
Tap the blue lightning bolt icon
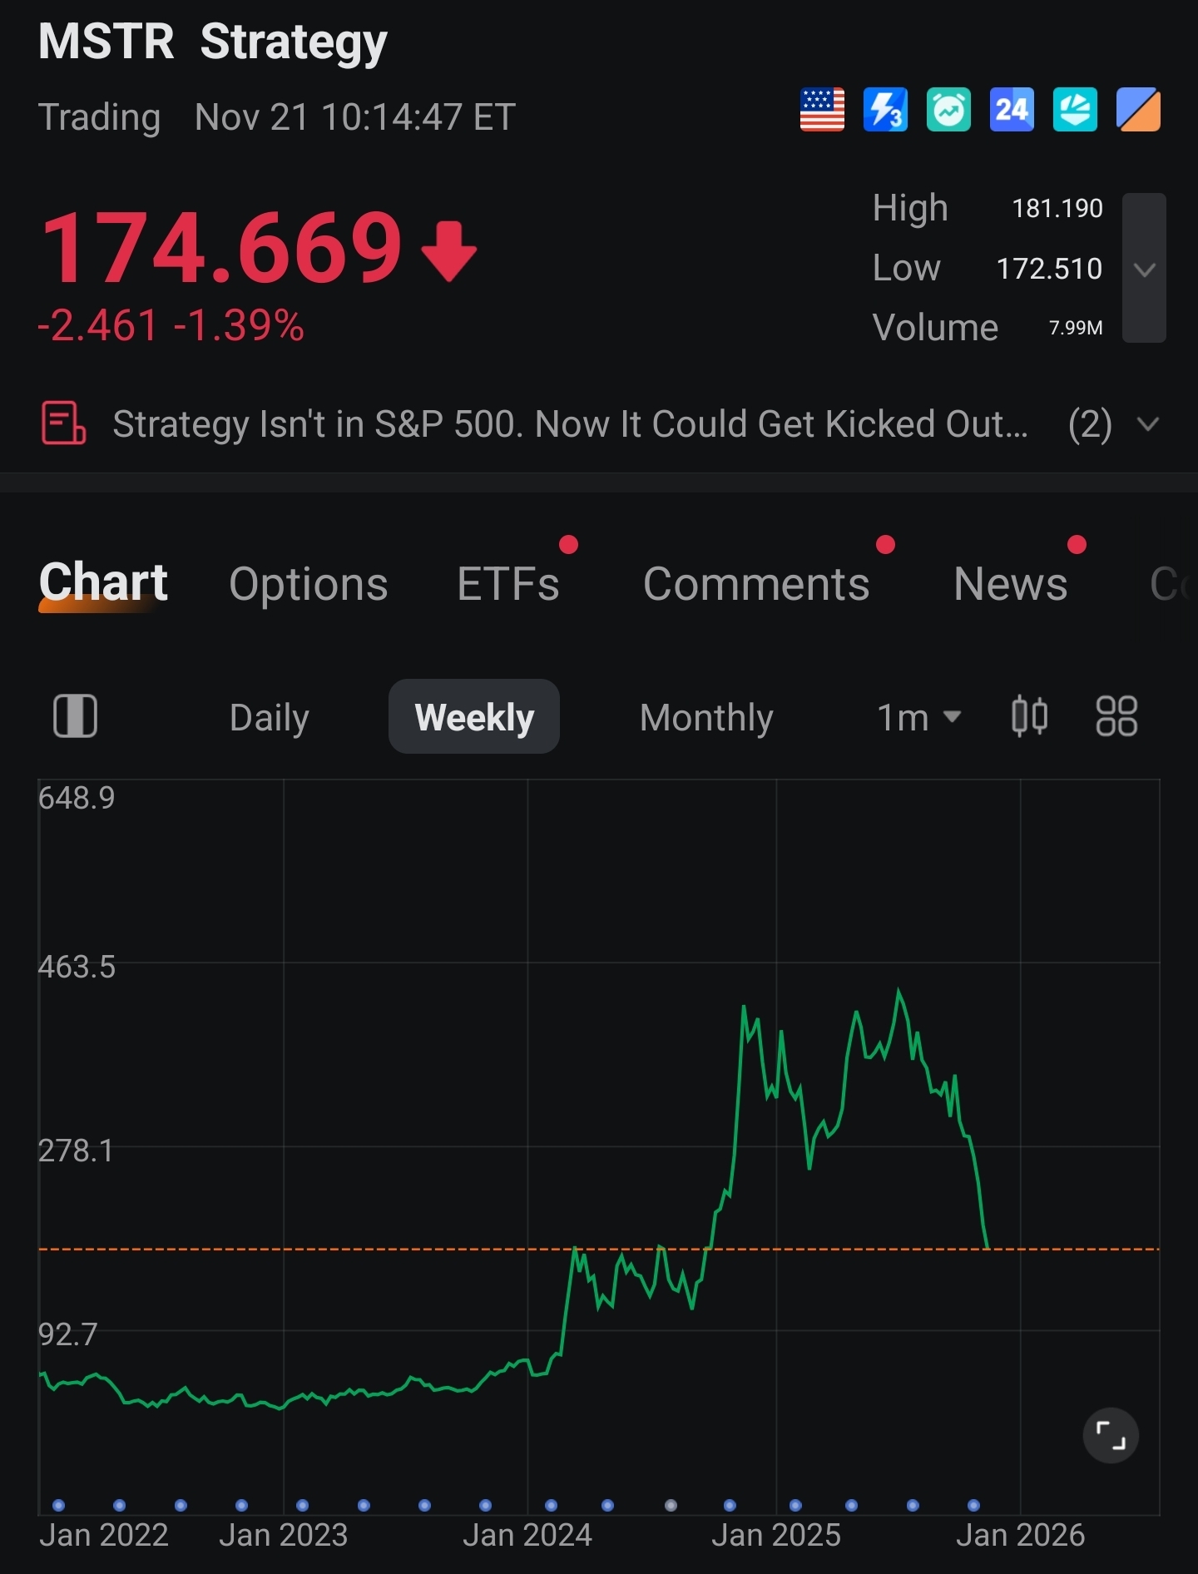tap(885, 110)
